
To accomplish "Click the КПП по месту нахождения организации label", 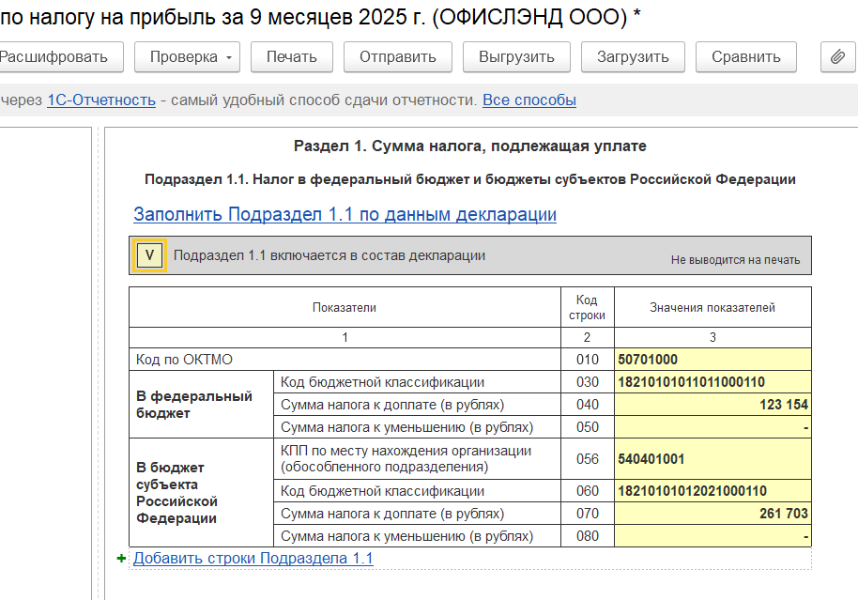I will coord(406,459).
